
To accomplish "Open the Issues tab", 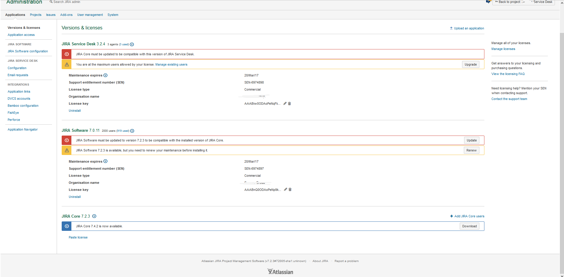I will [x=51, y=15].
